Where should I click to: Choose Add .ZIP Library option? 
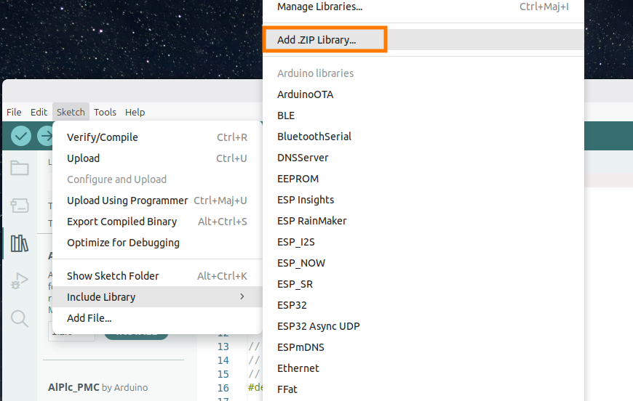tap(316, 40)
